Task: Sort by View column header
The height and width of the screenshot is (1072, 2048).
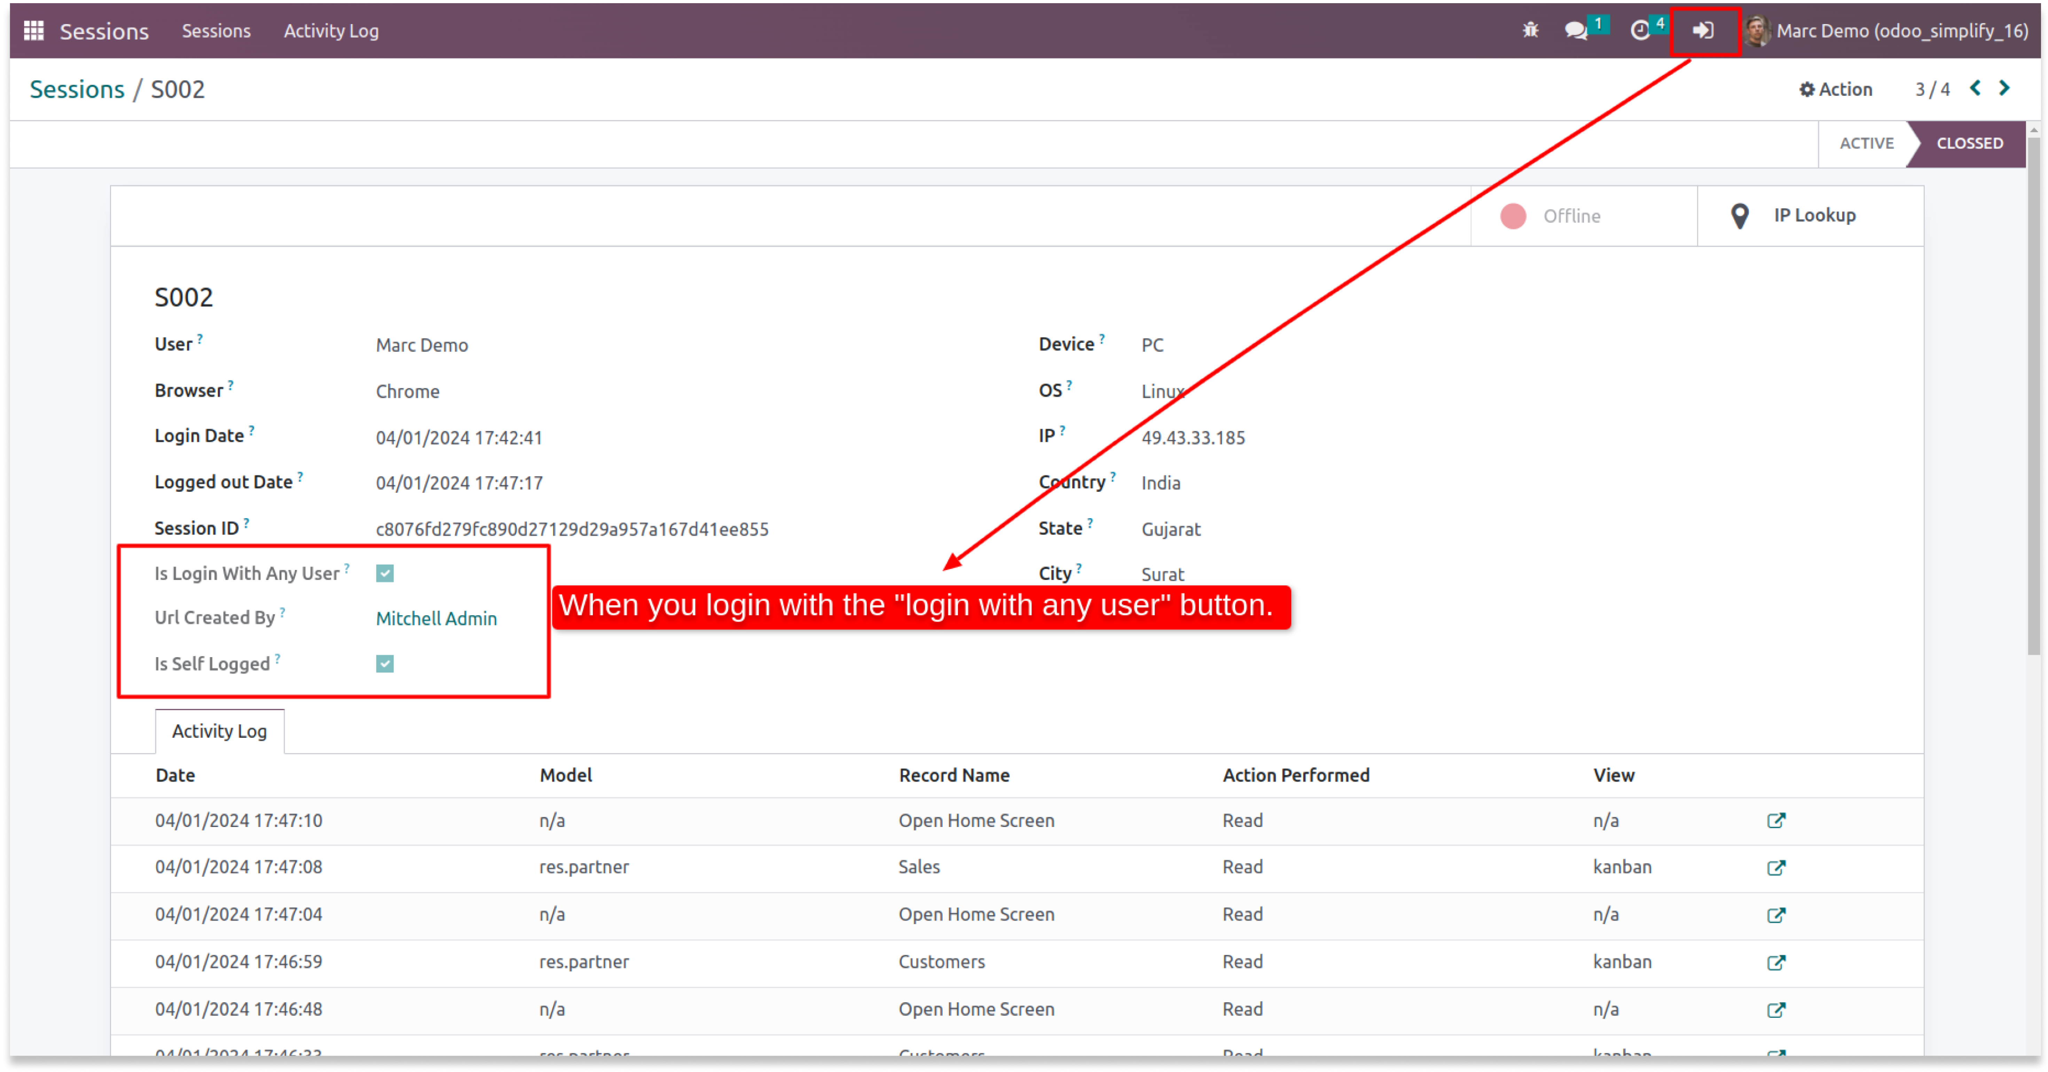Action: click(x=1613, y=775)
